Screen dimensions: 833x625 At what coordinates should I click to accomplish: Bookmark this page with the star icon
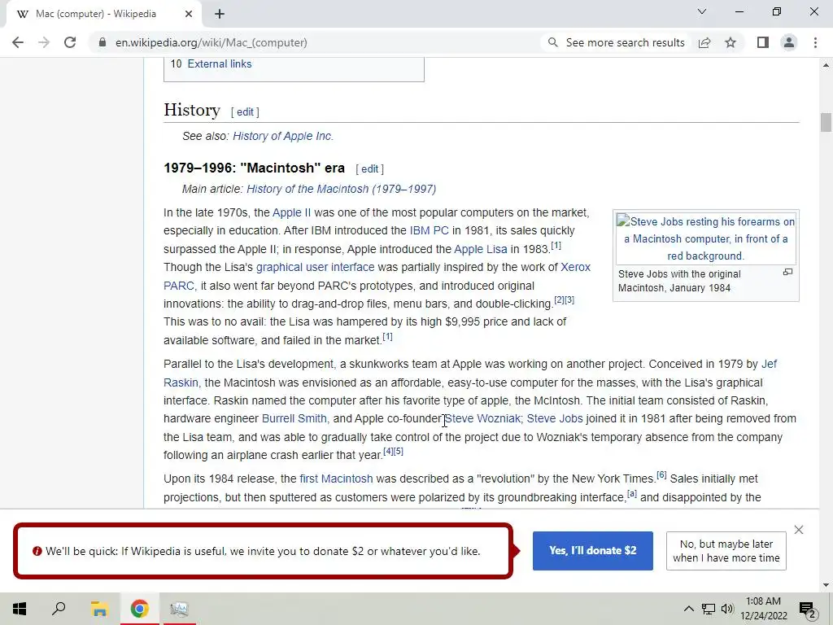[x=731, y=42]
